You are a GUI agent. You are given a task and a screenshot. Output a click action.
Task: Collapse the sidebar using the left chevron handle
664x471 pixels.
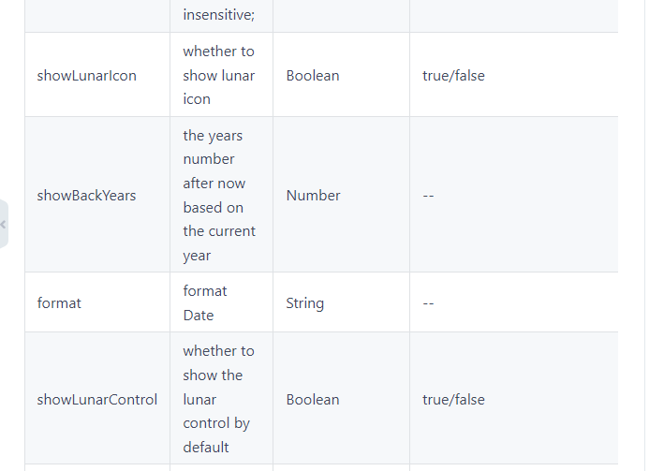pyautogui.click(x=4, y=224)
